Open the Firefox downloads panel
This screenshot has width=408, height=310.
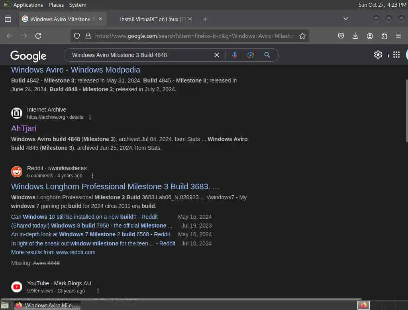[355, 36]
